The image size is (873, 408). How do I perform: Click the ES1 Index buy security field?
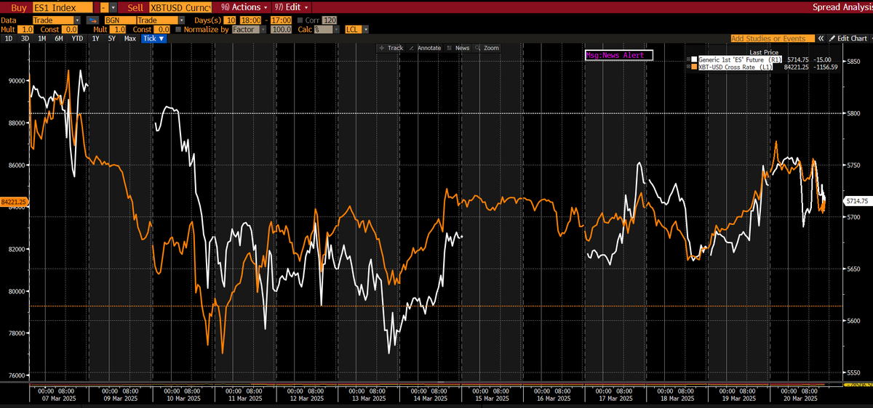[x=63, y=7]
